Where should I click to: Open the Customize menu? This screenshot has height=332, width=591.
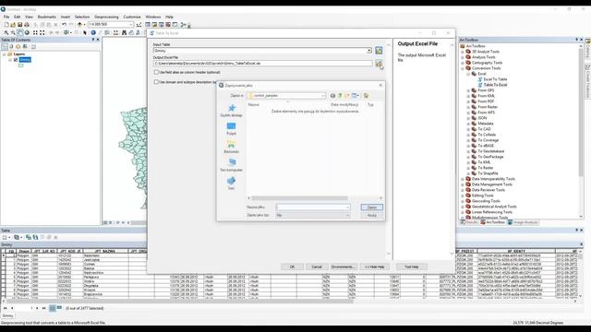click(132, 17)
